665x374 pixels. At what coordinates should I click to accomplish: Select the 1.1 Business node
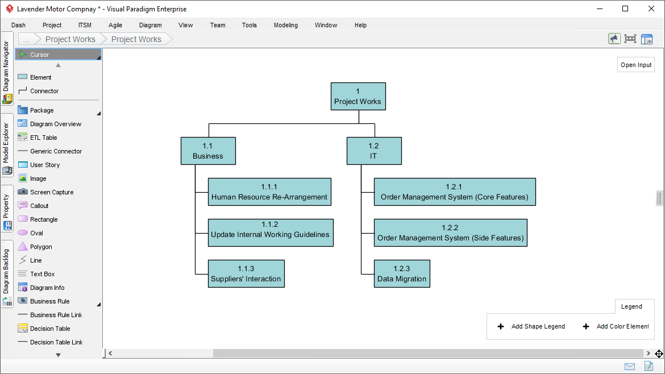pos(208,151)
